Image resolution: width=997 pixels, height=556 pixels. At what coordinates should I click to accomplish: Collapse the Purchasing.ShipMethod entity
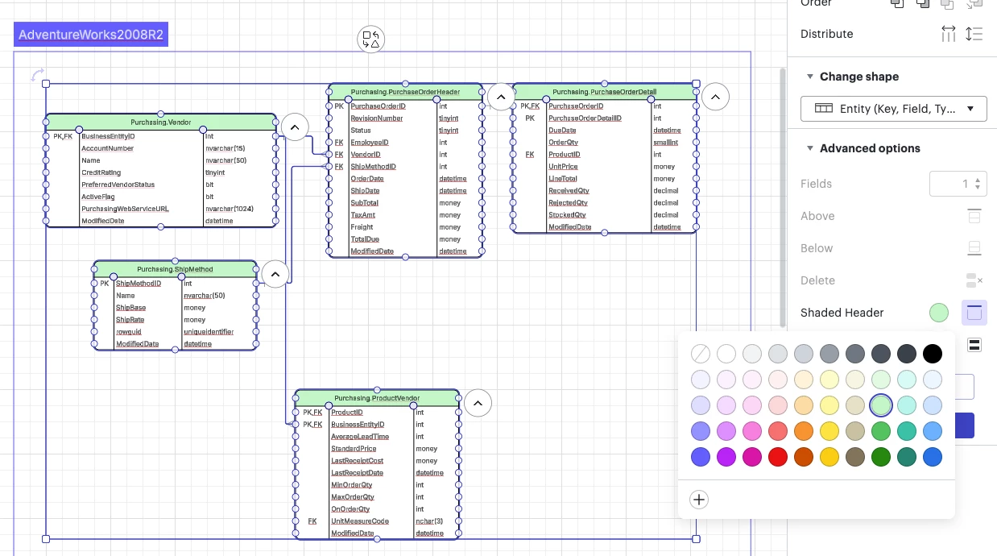pos(275,274)
